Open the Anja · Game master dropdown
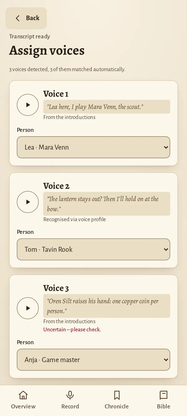 [x=93, y=360]
